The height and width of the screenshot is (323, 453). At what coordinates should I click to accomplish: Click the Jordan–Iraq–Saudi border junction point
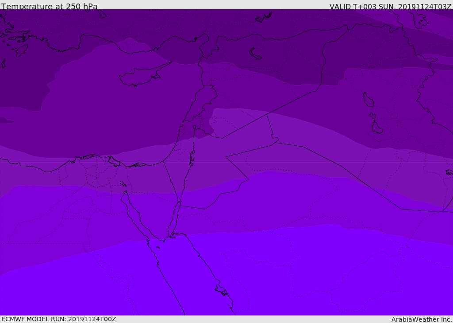click(x=275, y=142)
